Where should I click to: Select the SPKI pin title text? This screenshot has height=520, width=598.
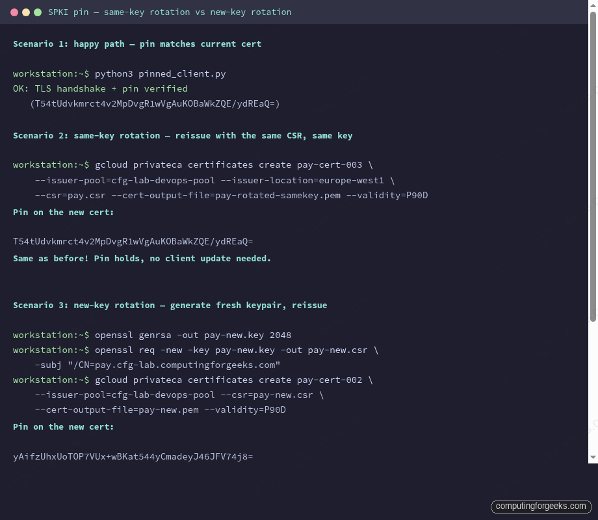[170, 12]
